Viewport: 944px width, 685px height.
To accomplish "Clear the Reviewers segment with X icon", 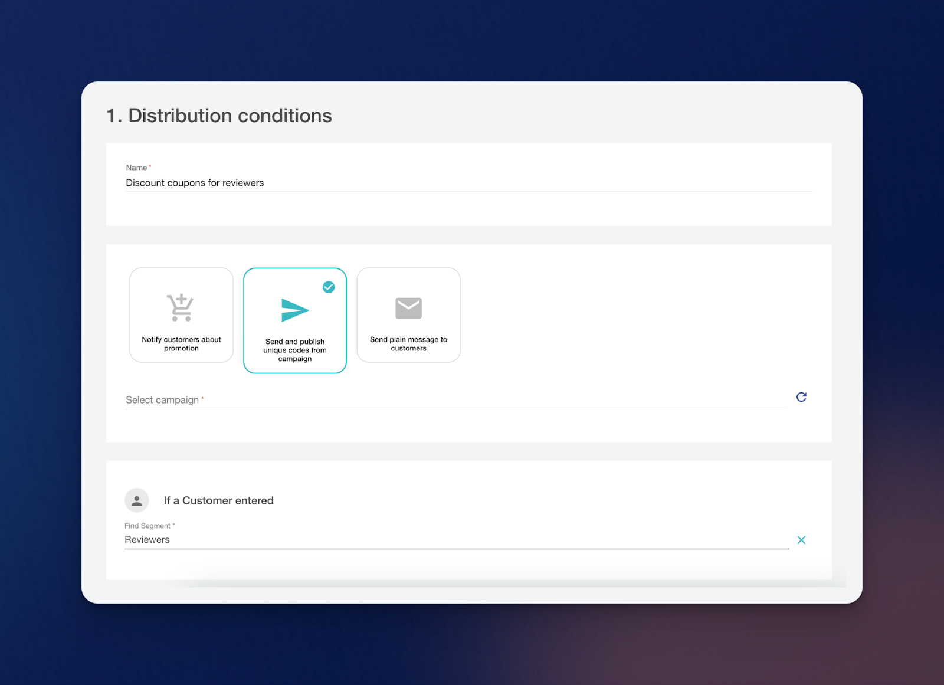I will pyautogui.click(x=801, y=540).
